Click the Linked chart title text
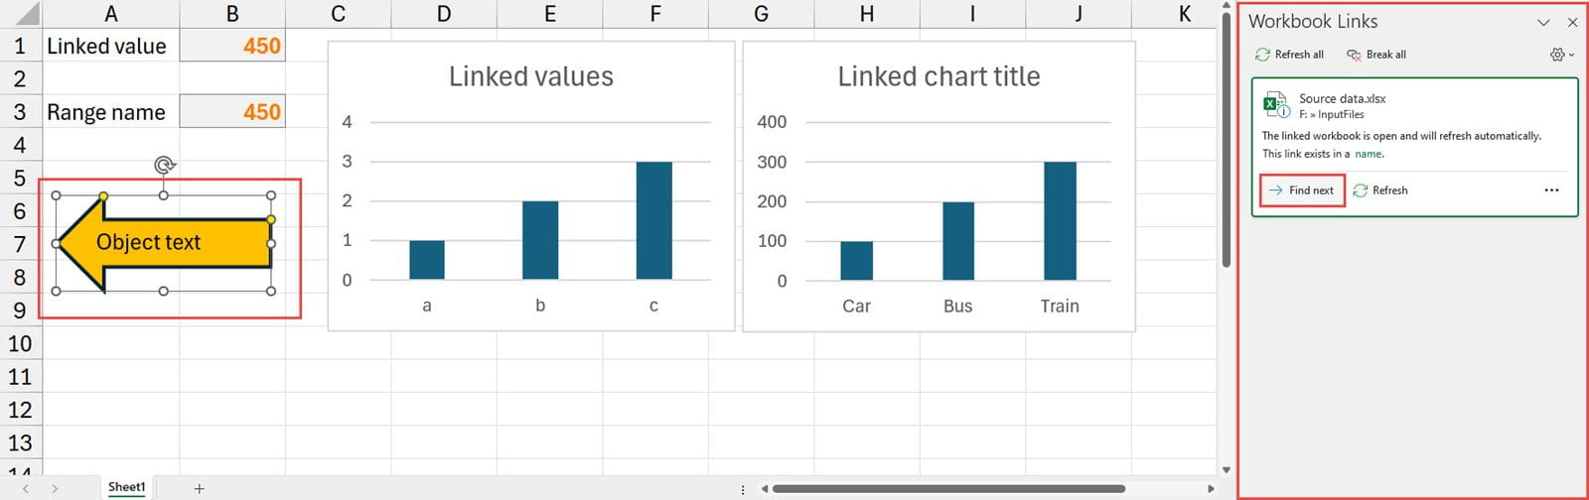This screenshot has height=500, width=1589. (x=939, y=76)
